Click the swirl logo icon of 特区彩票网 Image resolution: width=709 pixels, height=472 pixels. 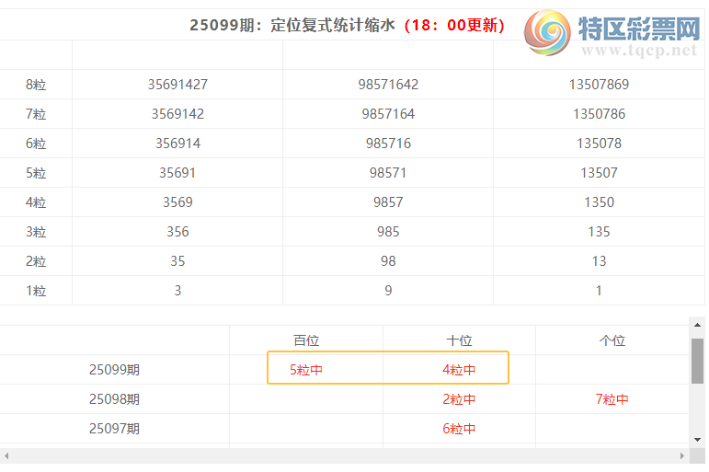pyautogui.click(x=547, y=32)
